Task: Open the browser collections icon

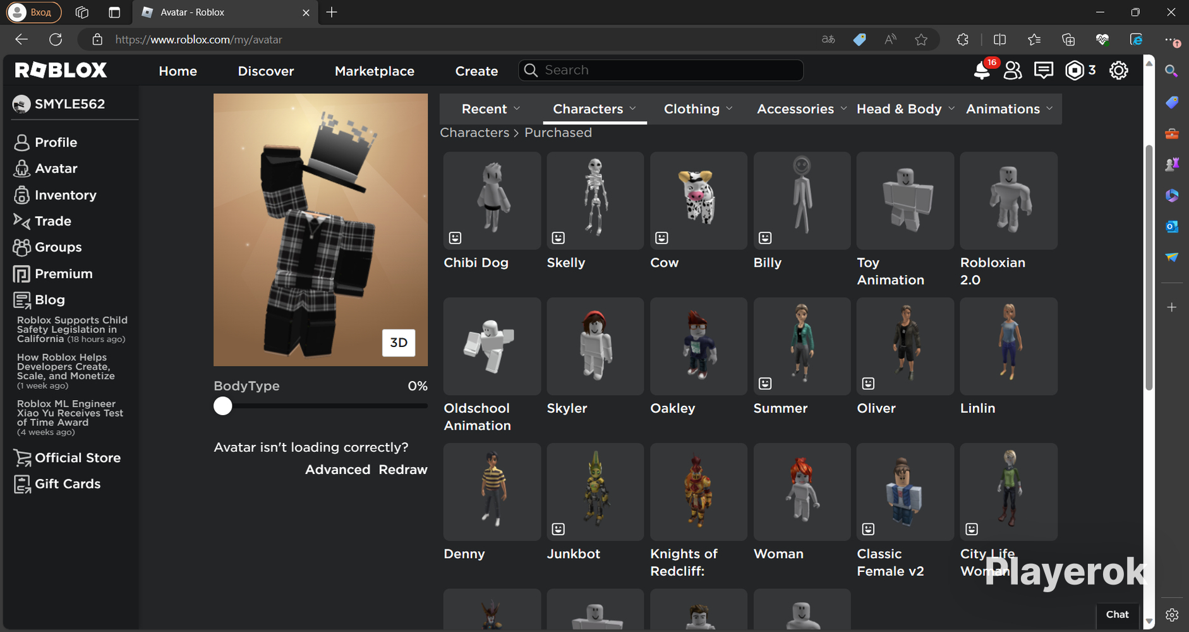Action: coord(1068,40)
